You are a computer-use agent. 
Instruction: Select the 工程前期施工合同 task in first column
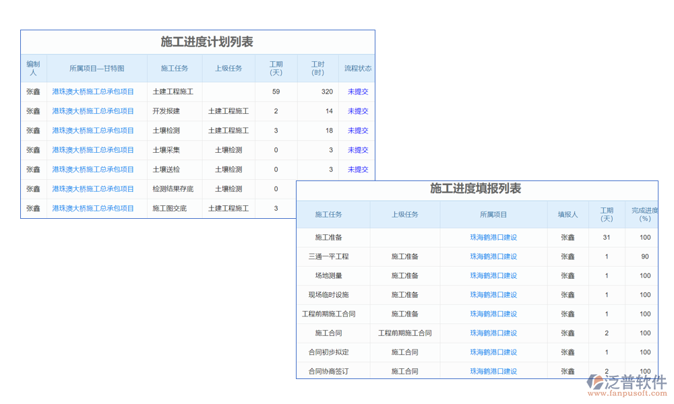pos(328,314)
